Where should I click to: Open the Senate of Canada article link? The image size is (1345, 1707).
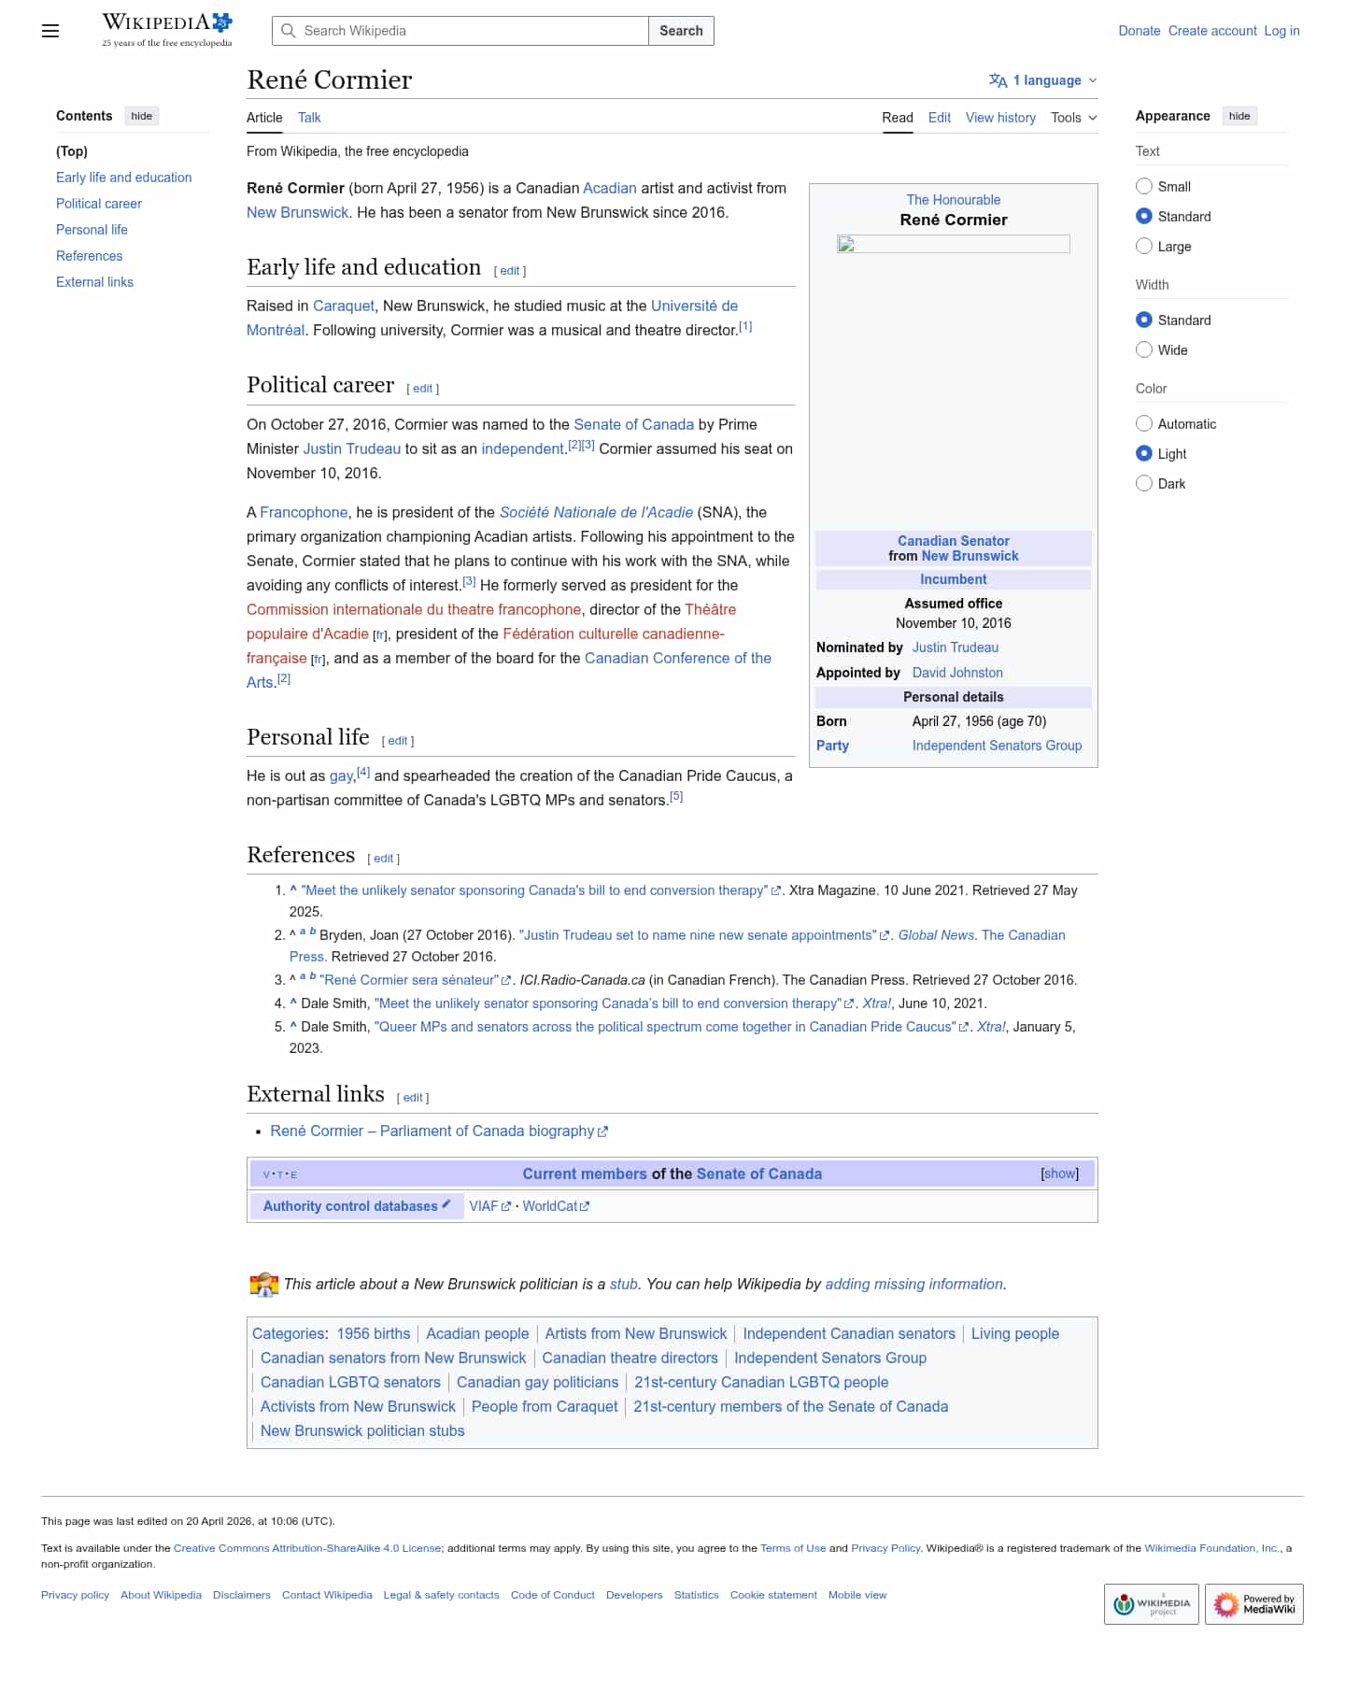point(633,424)
